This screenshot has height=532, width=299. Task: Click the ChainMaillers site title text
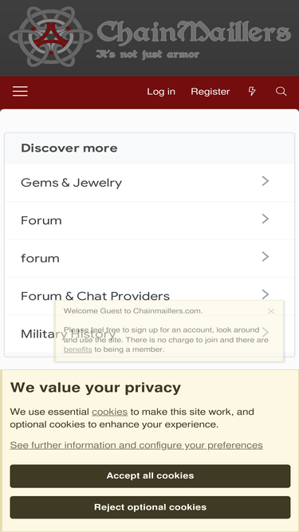(x=194, y=31)
